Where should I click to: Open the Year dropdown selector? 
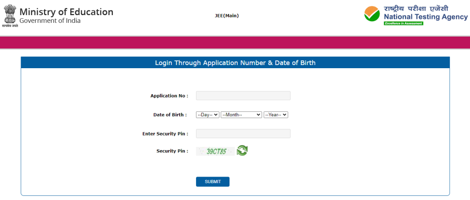(x=275, y=115)
